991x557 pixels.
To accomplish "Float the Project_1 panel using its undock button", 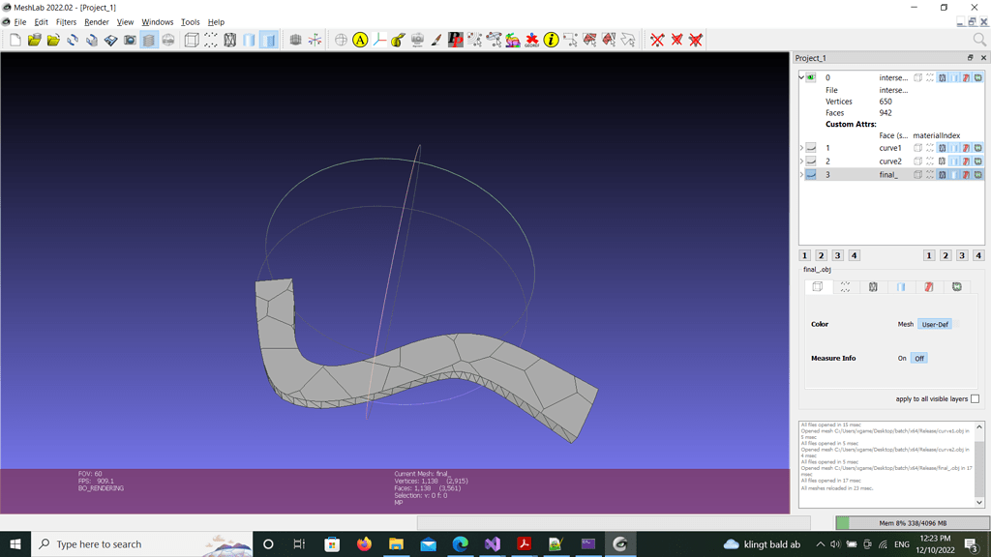I will (970, 57).
